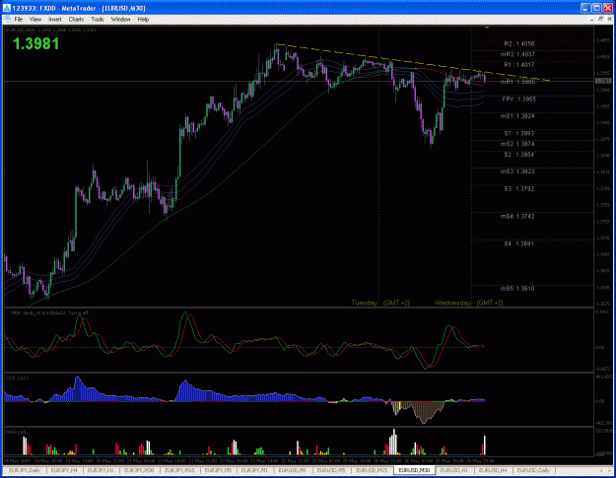616x478 pixels.
Task: Click the R1 : 1.4017 pivot label
Action: [519, 65]
